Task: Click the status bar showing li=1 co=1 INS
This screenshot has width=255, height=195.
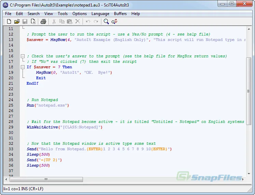Action: (x=24, y=189)
